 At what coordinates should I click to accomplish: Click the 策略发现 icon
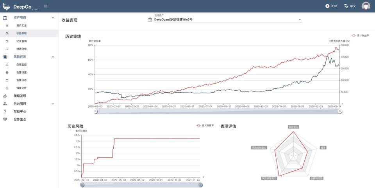[x=5, y=96]
